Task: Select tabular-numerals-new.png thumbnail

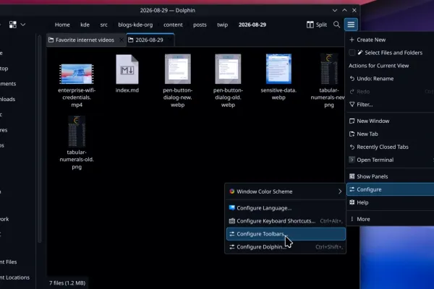Action: pyautogui.click(x=329, y=69)
